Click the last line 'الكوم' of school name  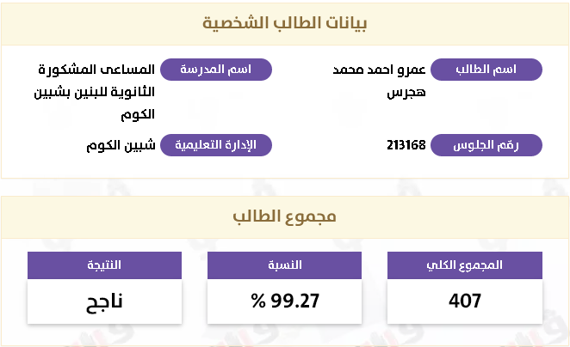pyautogui.click(x=138, y=113)
